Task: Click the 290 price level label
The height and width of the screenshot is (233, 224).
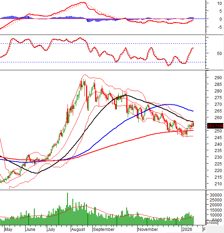Action: (210, 78)
